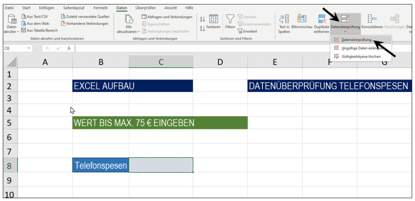Select row 5 header
Image resolution: width=415 pixels, height=201 pixels.
[x=10, y=123]
